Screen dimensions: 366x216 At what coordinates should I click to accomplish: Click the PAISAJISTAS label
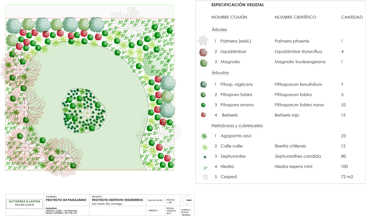[51, 208]
